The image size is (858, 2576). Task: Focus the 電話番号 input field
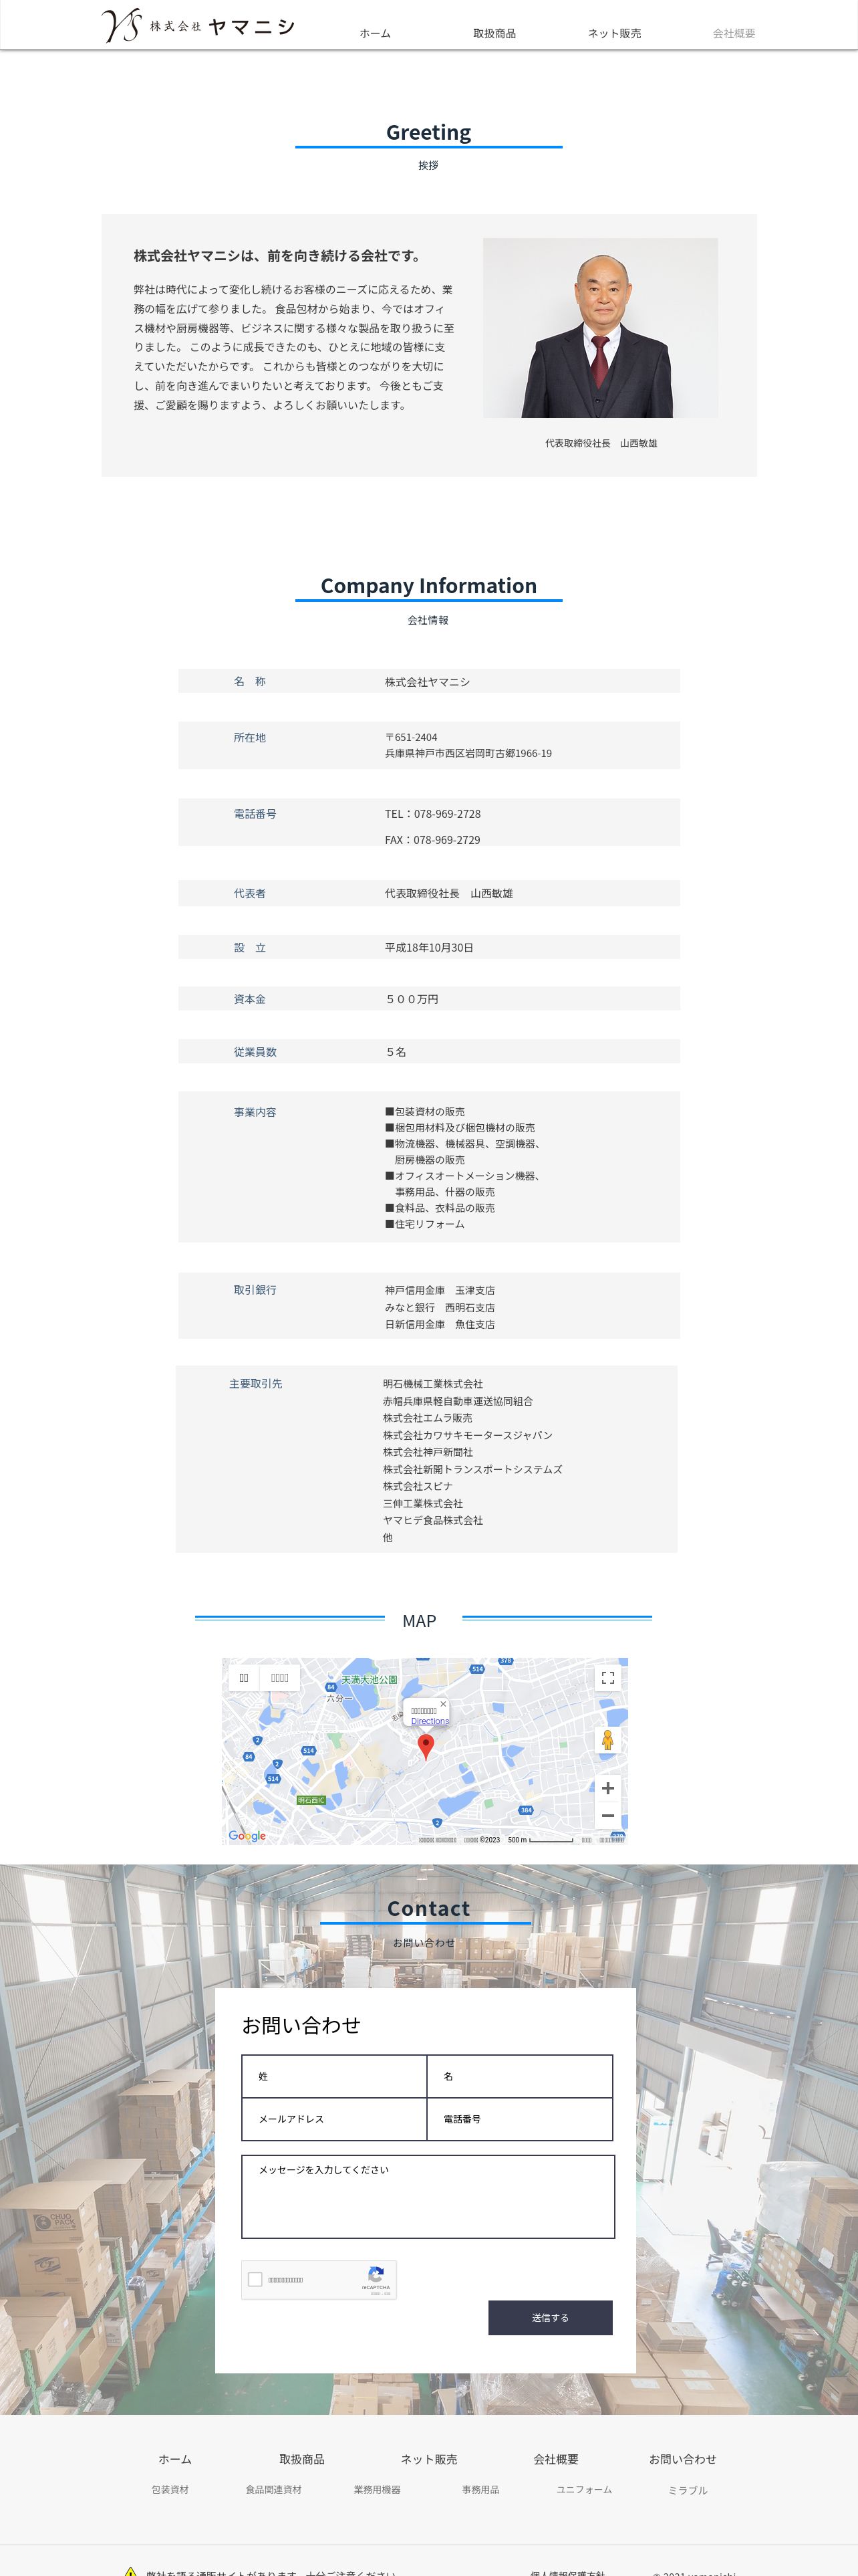tap(519, 2118)
